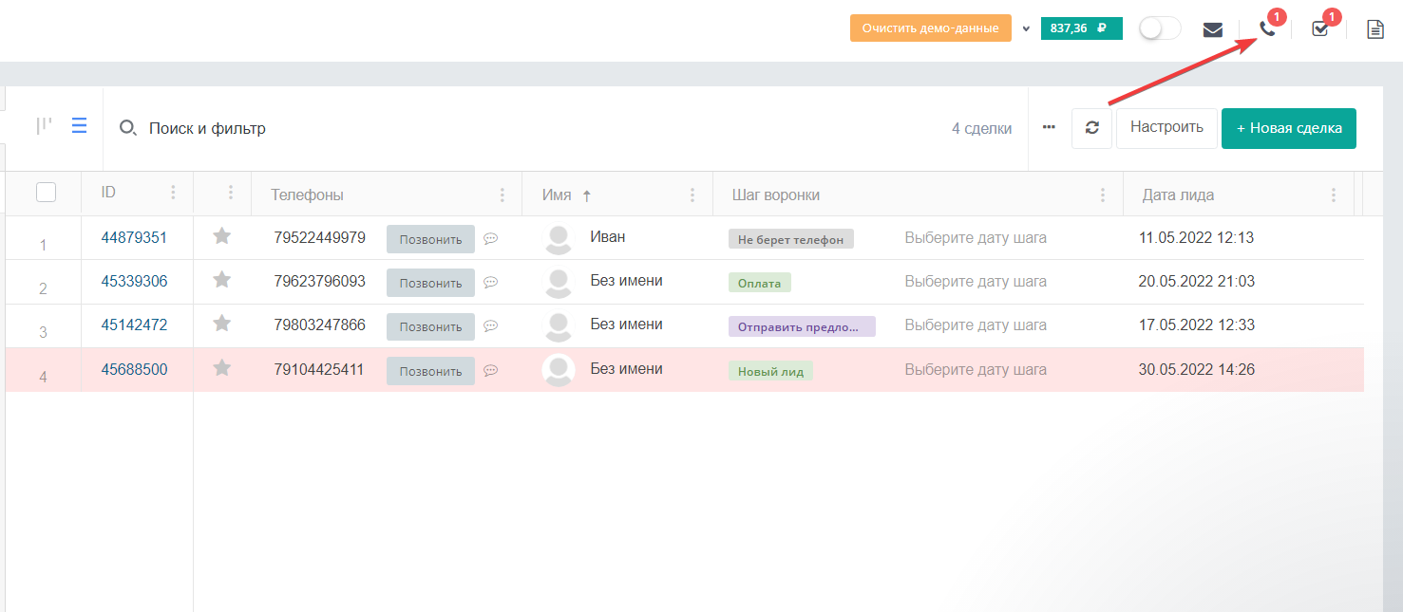Screen dimensions: 1403x612
Task: Open the Имя column options menu
Action: pos(692,195)
